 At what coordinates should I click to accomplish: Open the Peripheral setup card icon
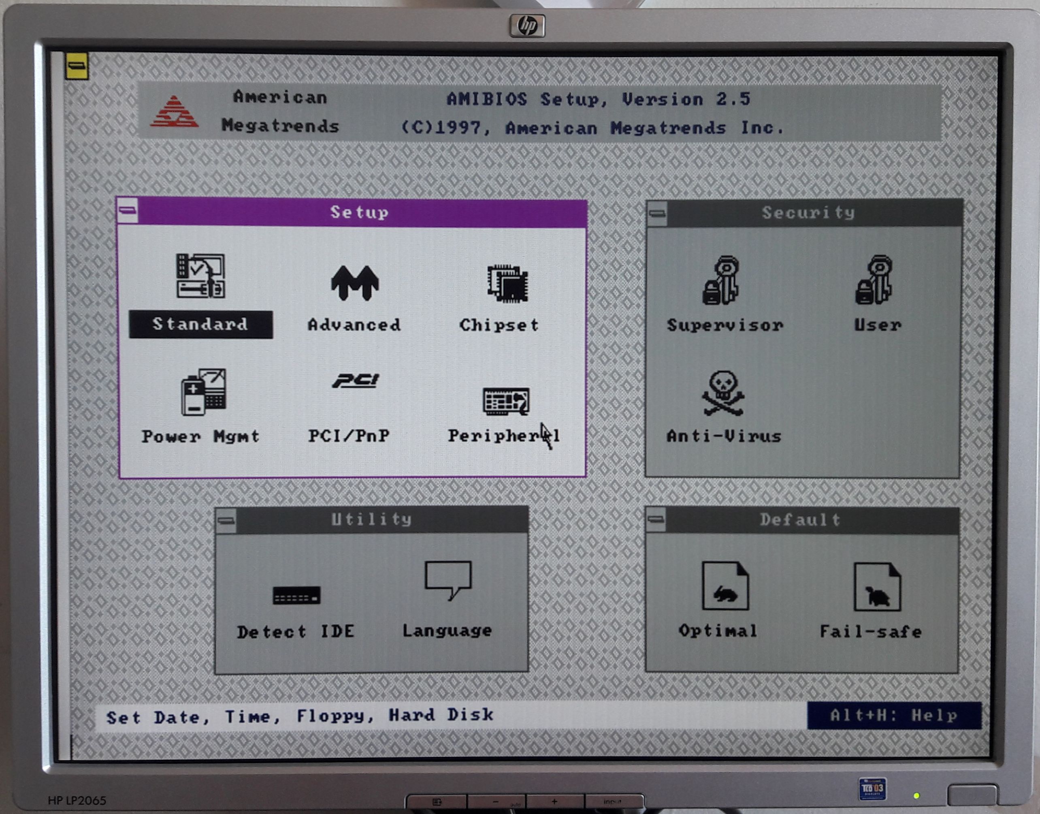pyautogui.click(x=506, y=401)
